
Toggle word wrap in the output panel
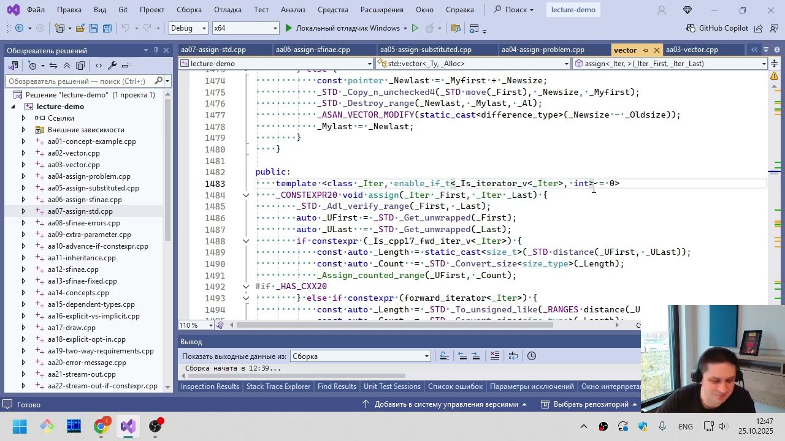(513, 356)
